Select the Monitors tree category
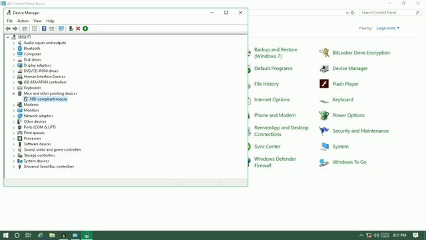The height and width of the screenshot is (240, 426). click(x=31, y=110)
